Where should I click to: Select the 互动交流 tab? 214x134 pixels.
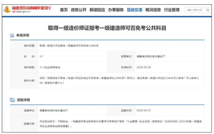(134, 10)
